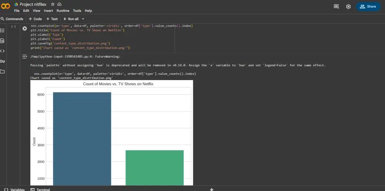Open the Edit menu
The height and width of the screenshot is (191, 385).
point(26,11)
